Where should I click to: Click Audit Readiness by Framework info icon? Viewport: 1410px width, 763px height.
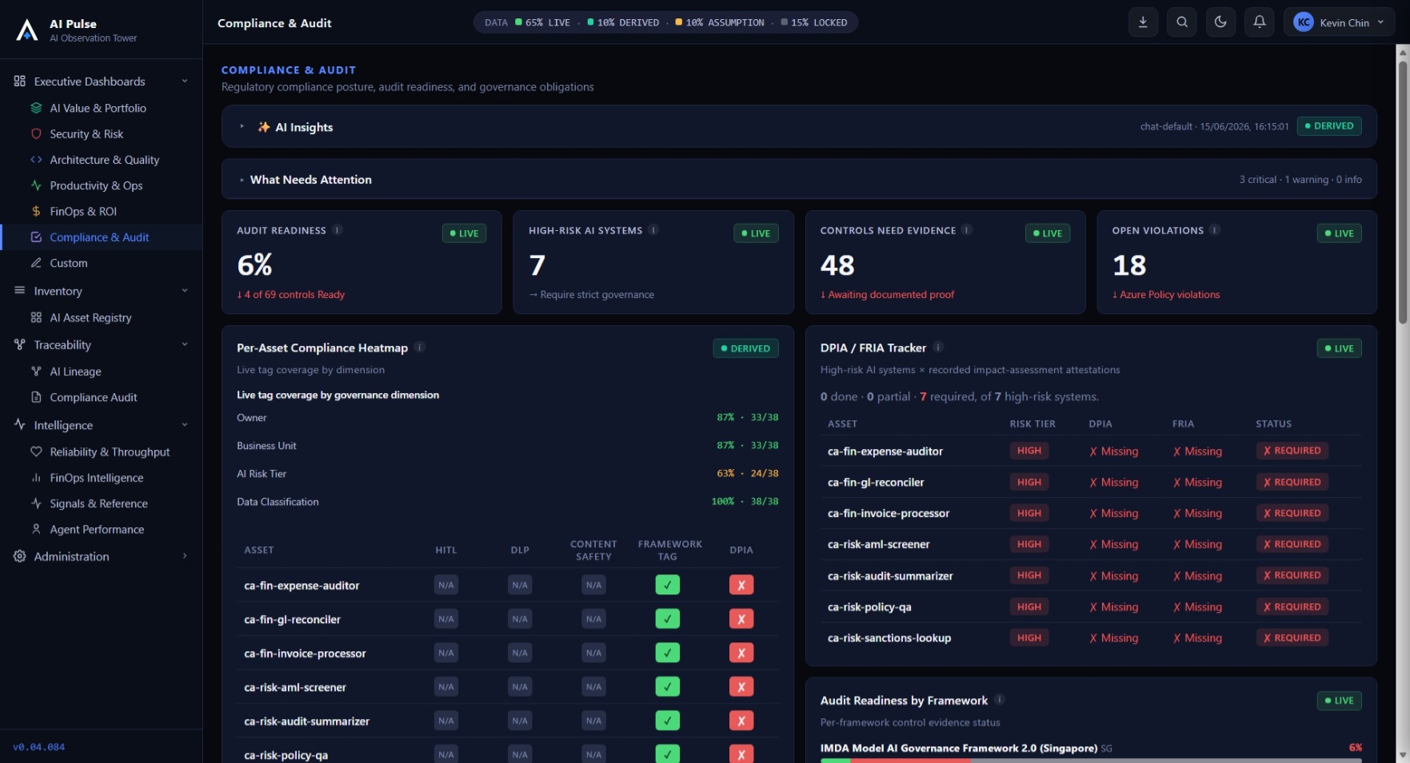pos(1000,700)
